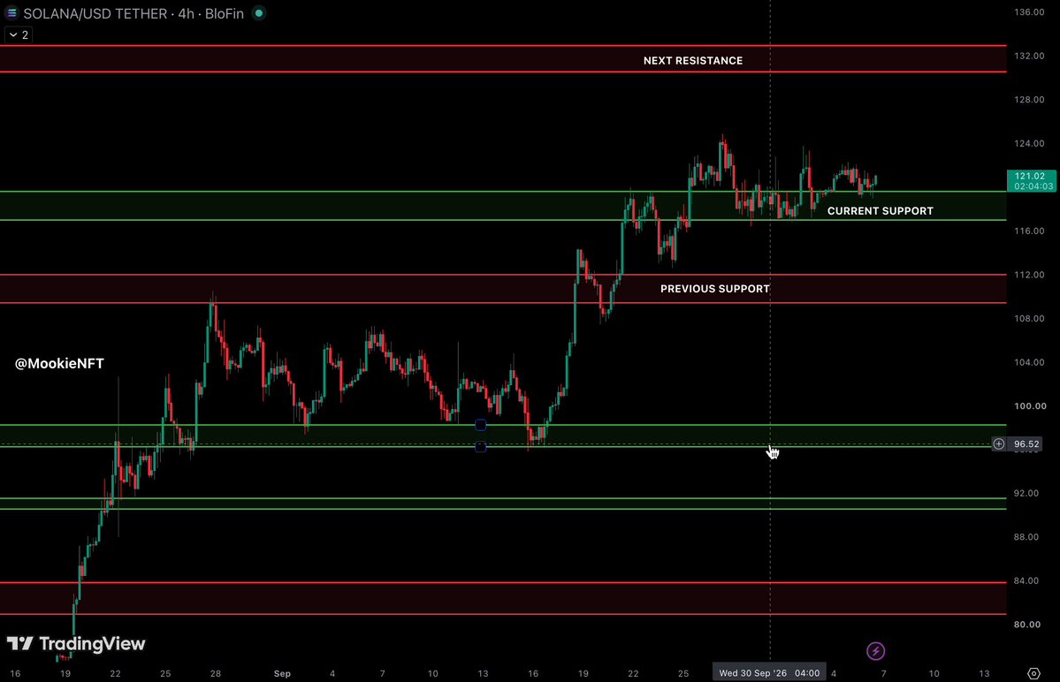The width and height of the screenshot is (1060, 682).
Task: Click the 128.00 price axis label
Action: (x=1030, y=100)
